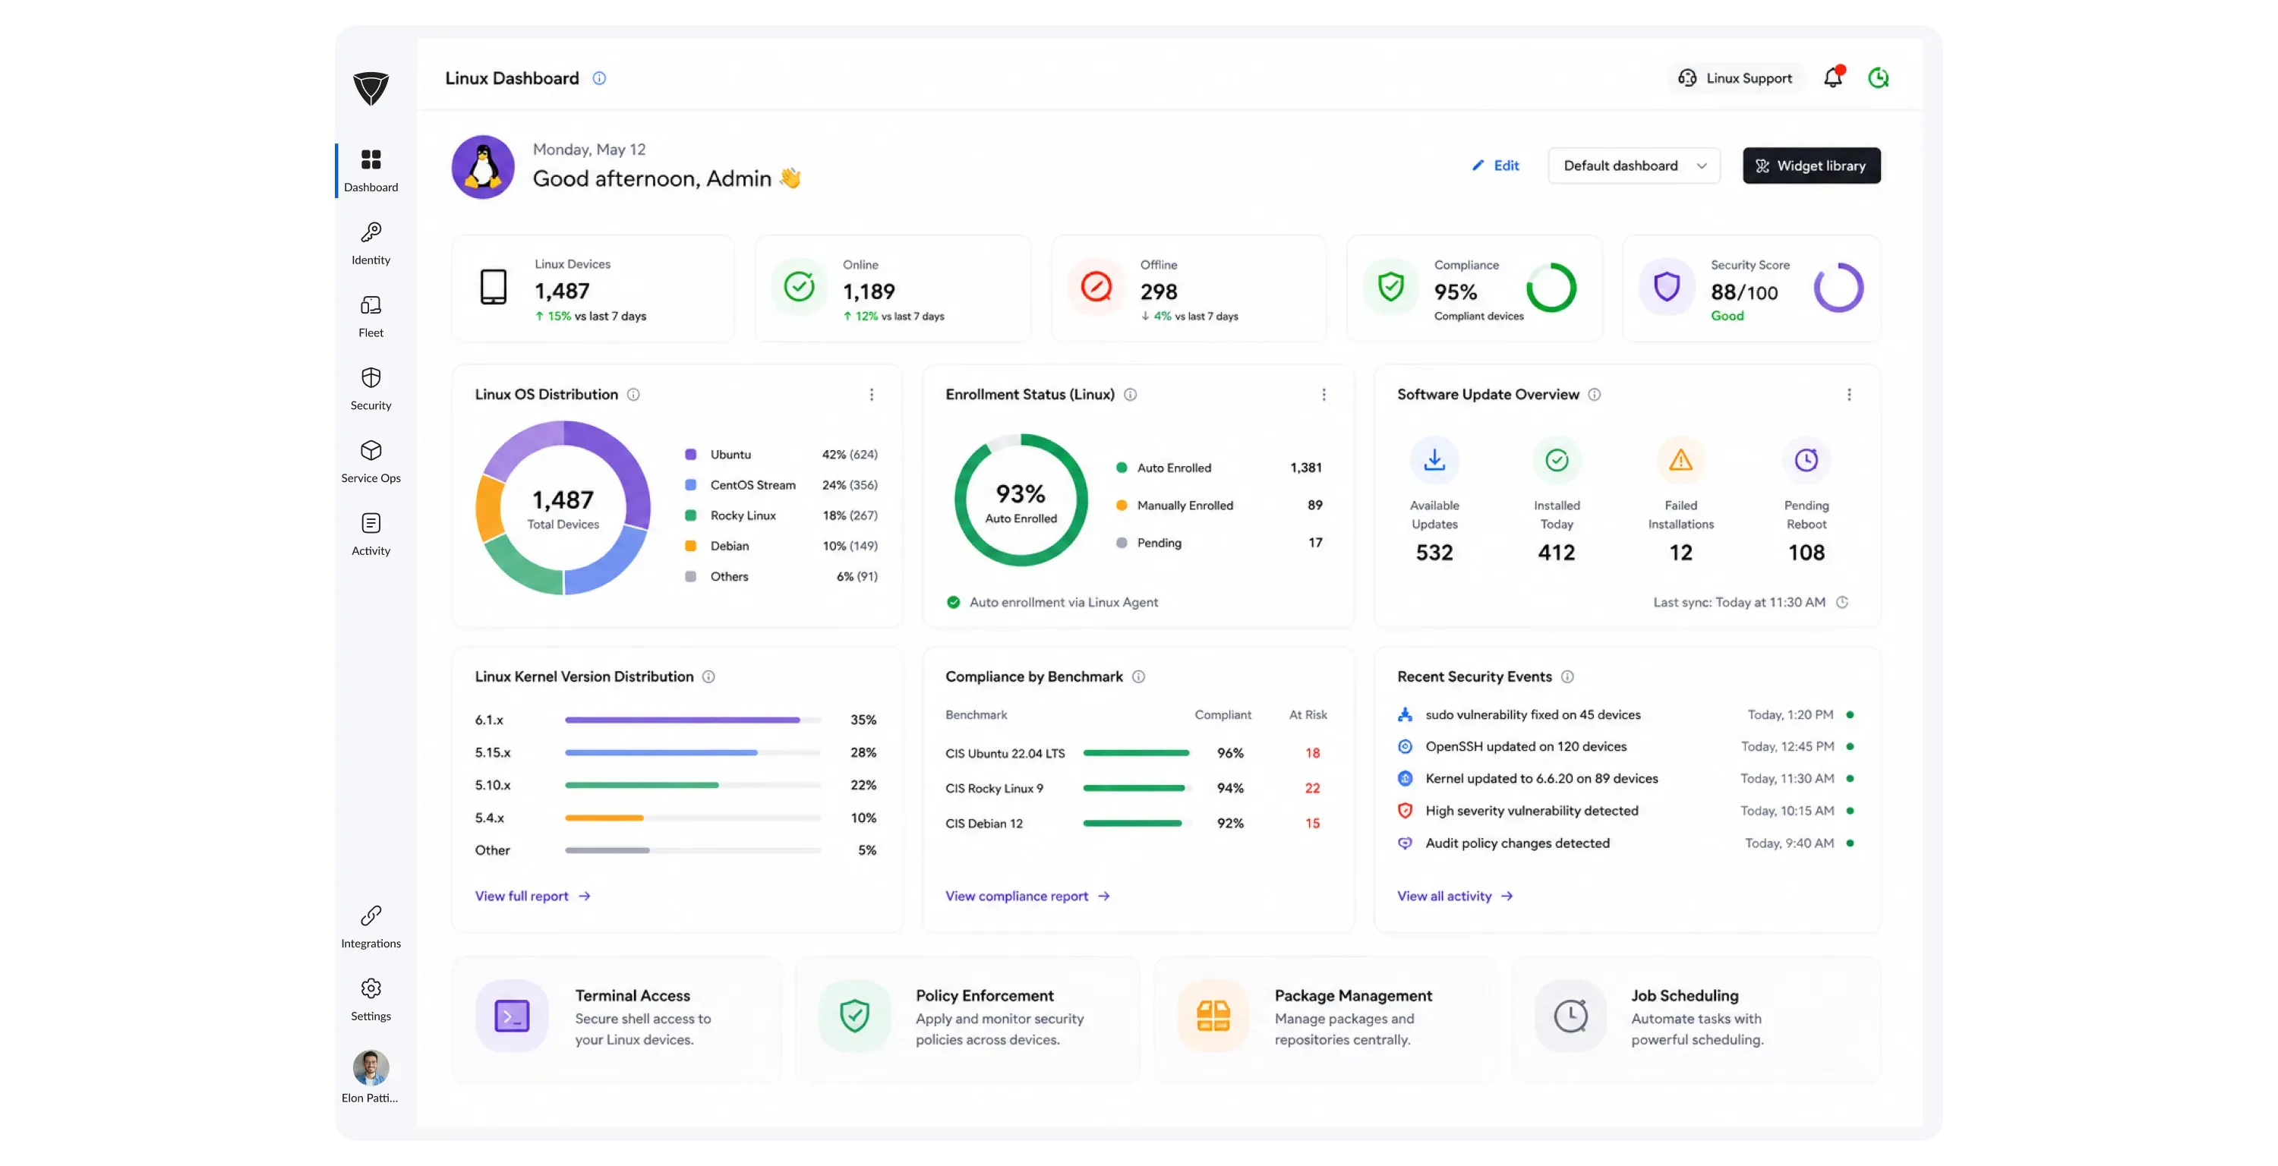
Task: Click the Elon Patti user avatar
Action: (371, 1067)
